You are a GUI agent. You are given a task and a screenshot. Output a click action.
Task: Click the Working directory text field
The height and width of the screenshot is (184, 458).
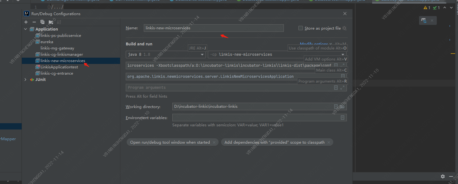click(x=252, y=106)
